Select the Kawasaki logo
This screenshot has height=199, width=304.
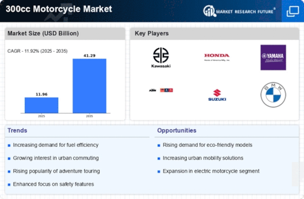(161, 57)
